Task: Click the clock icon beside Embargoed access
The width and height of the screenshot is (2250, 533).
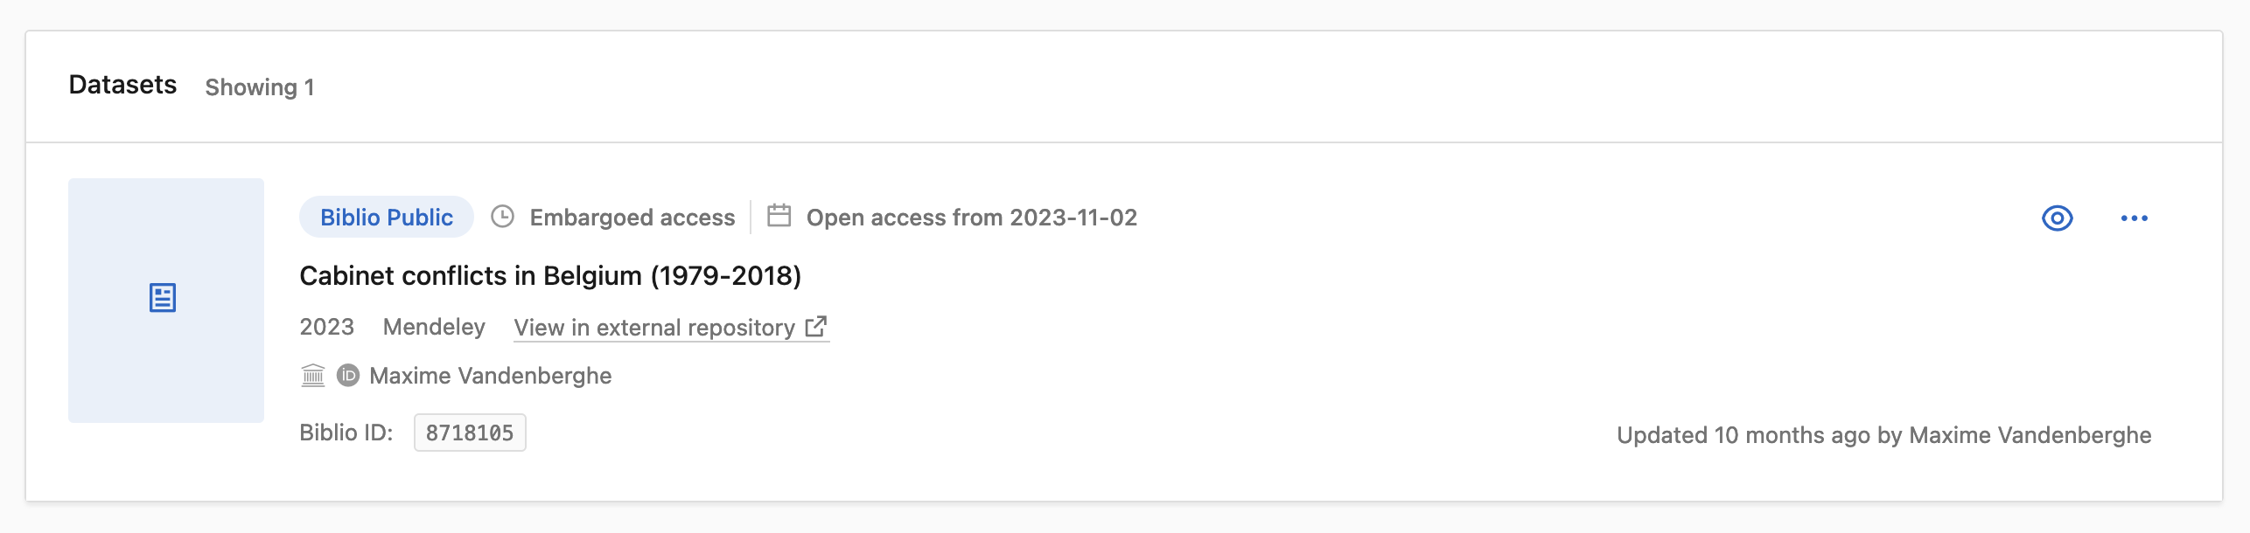Action: (501, 218)
